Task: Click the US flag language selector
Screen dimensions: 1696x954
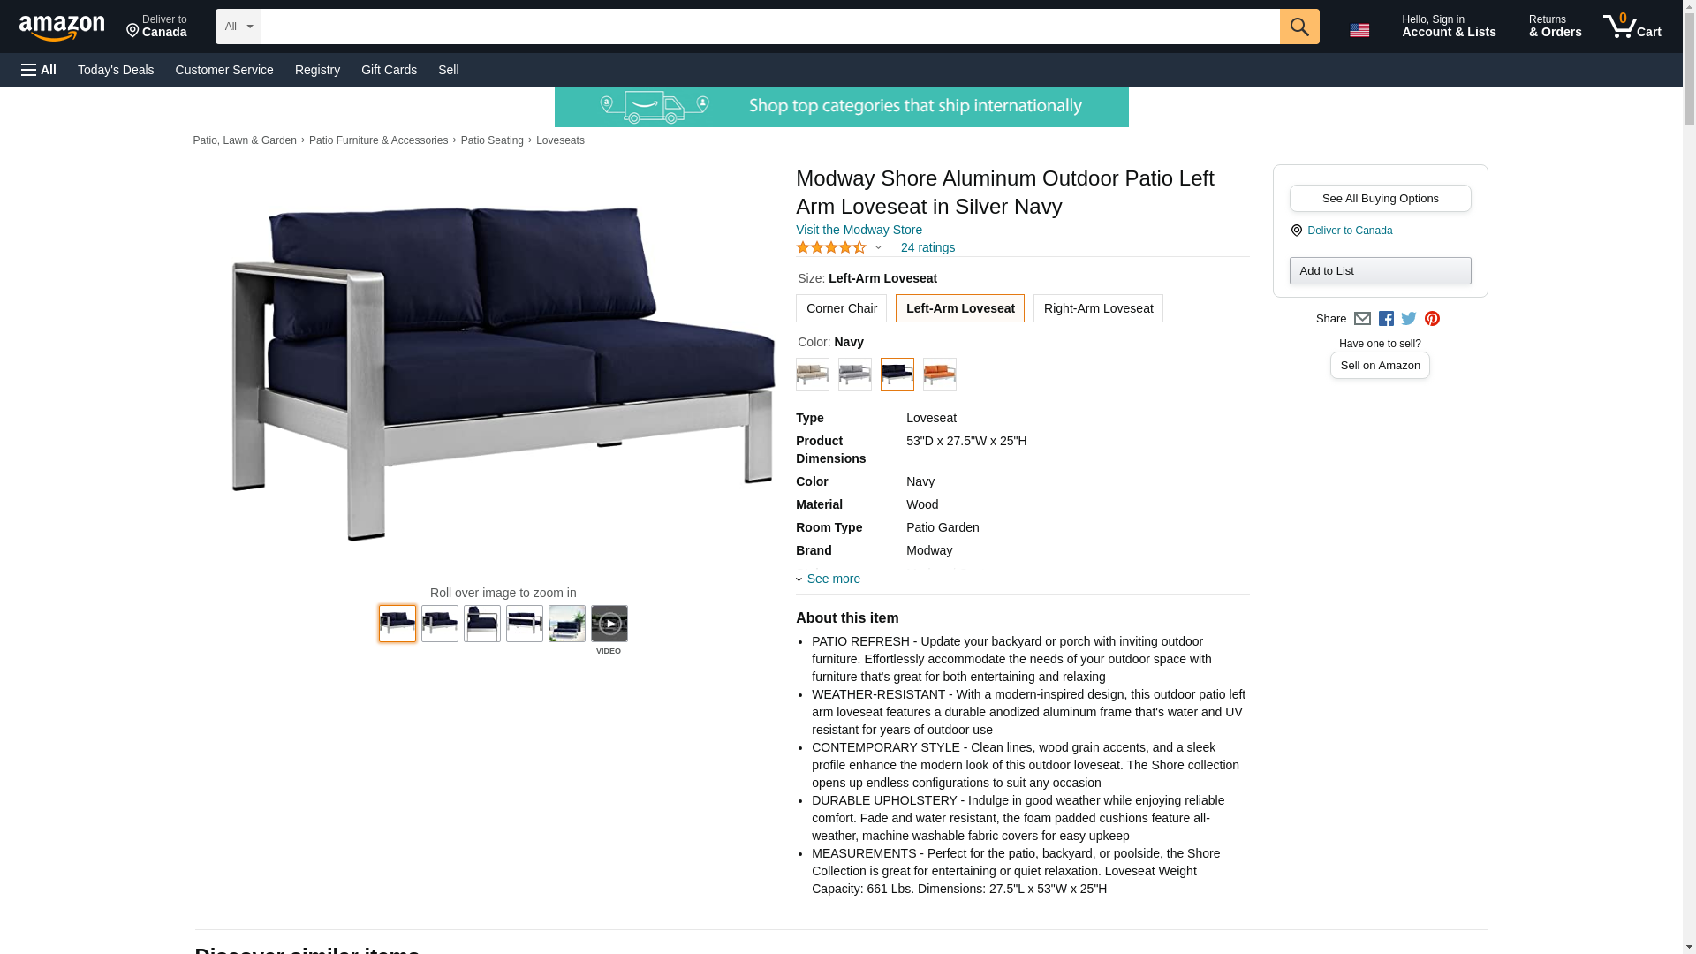Action: (1359, 30)
